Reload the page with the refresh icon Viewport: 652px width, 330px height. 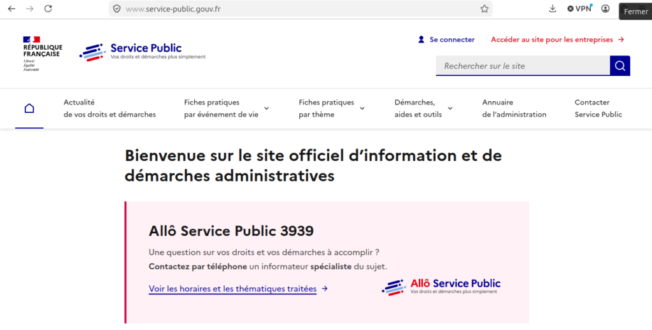point(48,9)
